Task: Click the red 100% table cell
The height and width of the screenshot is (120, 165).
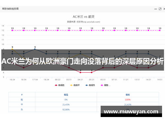Action: [x=128, y=100]
